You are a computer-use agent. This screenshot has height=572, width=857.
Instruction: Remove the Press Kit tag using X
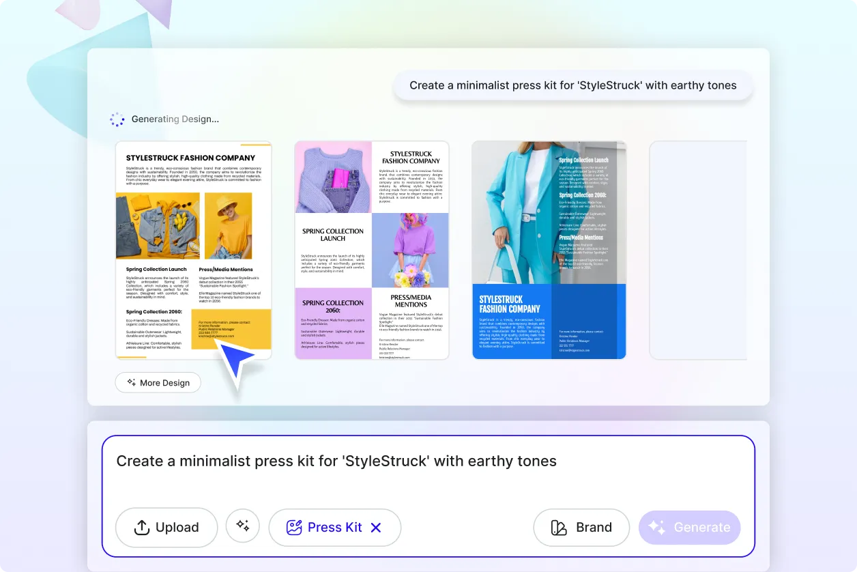point(375,527)
